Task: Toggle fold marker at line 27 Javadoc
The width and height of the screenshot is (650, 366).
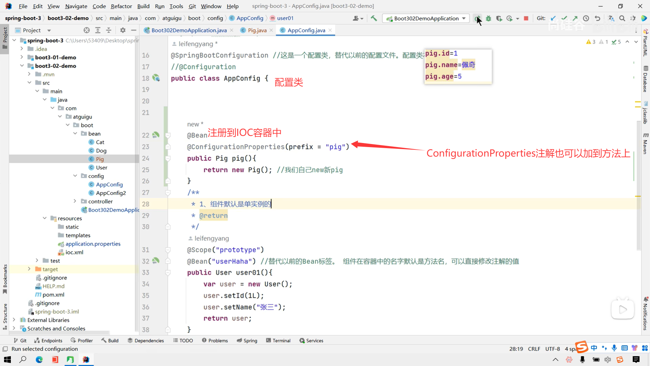Action: tap(168, 192)
